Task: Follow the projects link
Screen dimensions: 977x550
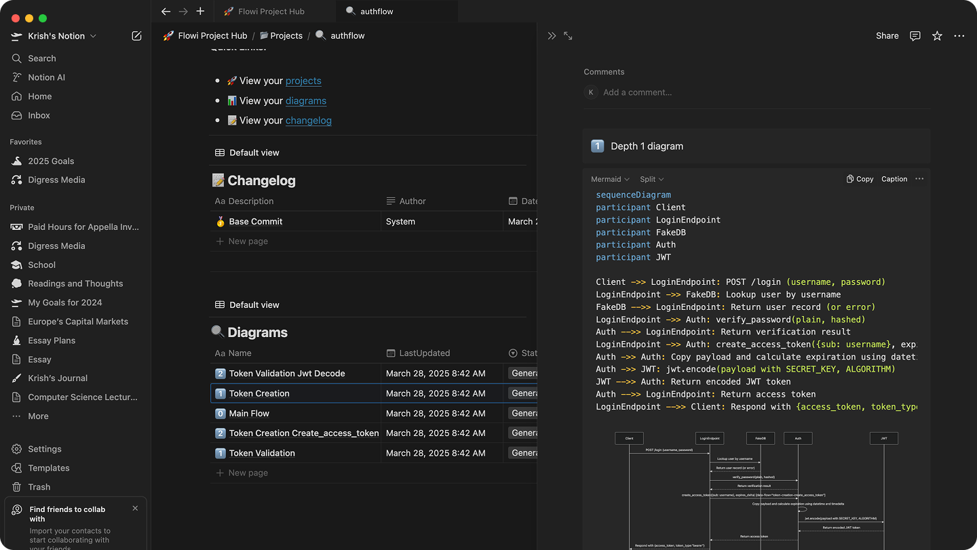Action: 303,81
